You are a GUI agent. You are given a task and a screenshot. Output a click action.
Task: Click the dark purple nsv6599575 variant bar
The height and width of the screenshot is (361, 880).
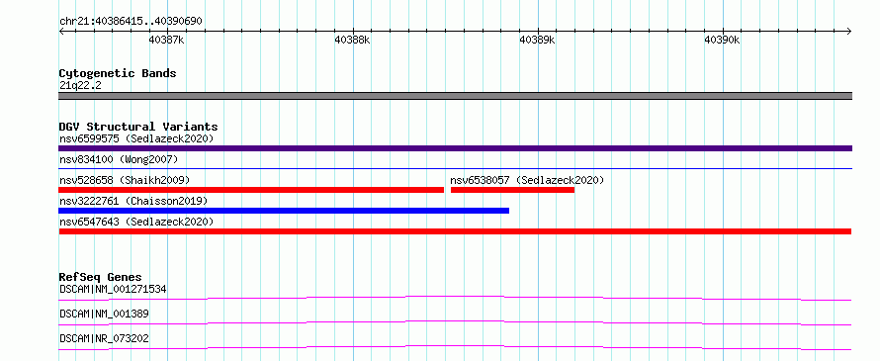click(455, 148)
